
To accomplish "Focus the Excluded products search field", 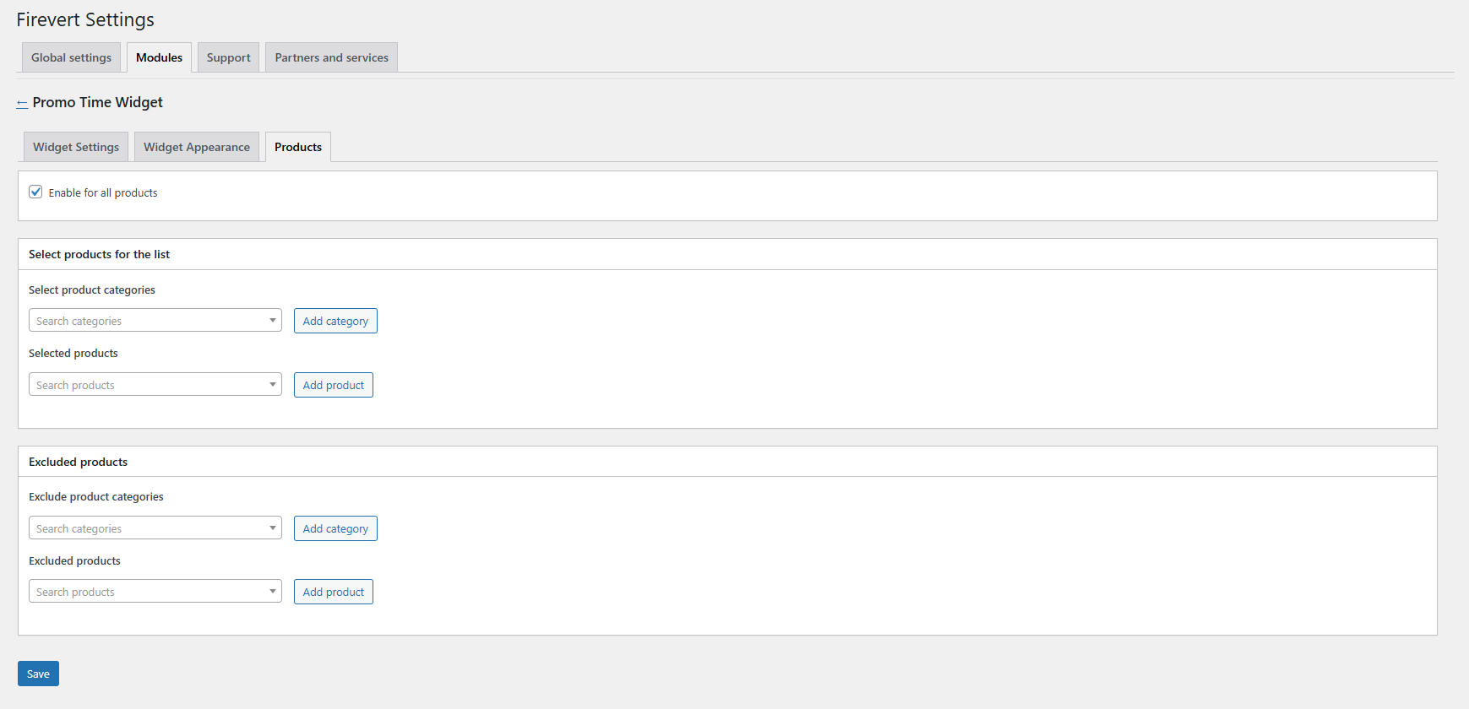I will pyautogui.click(x=144, y=592).
